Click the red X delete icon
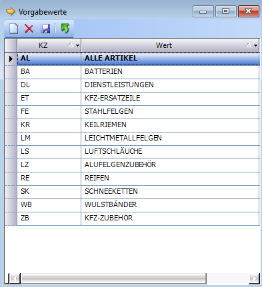 (29, 29)
